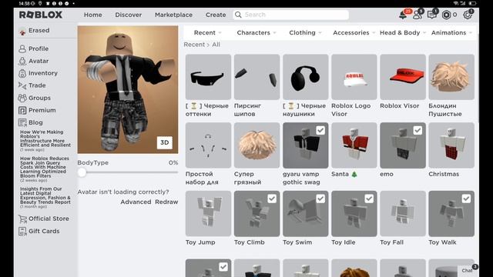The width and height of the screenshot is (493, 277).
Task: Open the settings gear icon
Action: tap(468, 15)
